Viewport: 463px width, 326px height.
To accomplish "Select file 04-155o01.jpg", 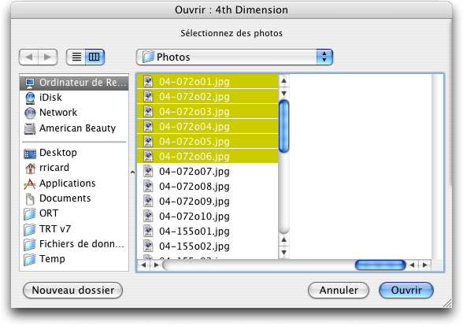I will pyautogui.click(x=208, y=232).
